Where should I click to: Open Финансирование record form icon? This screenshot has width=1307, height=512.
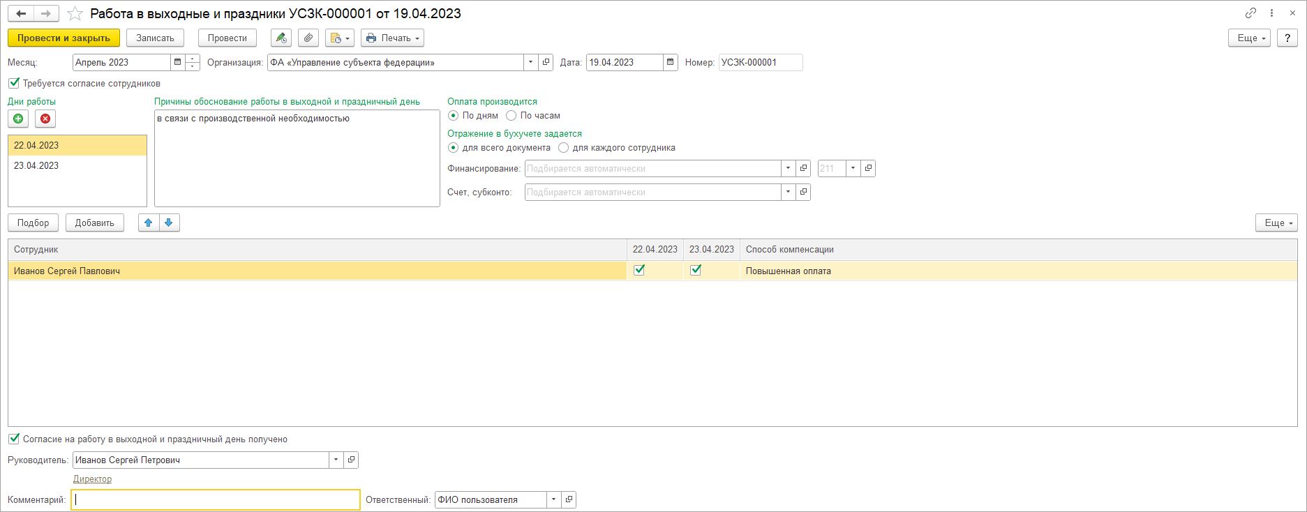[803, 168]
